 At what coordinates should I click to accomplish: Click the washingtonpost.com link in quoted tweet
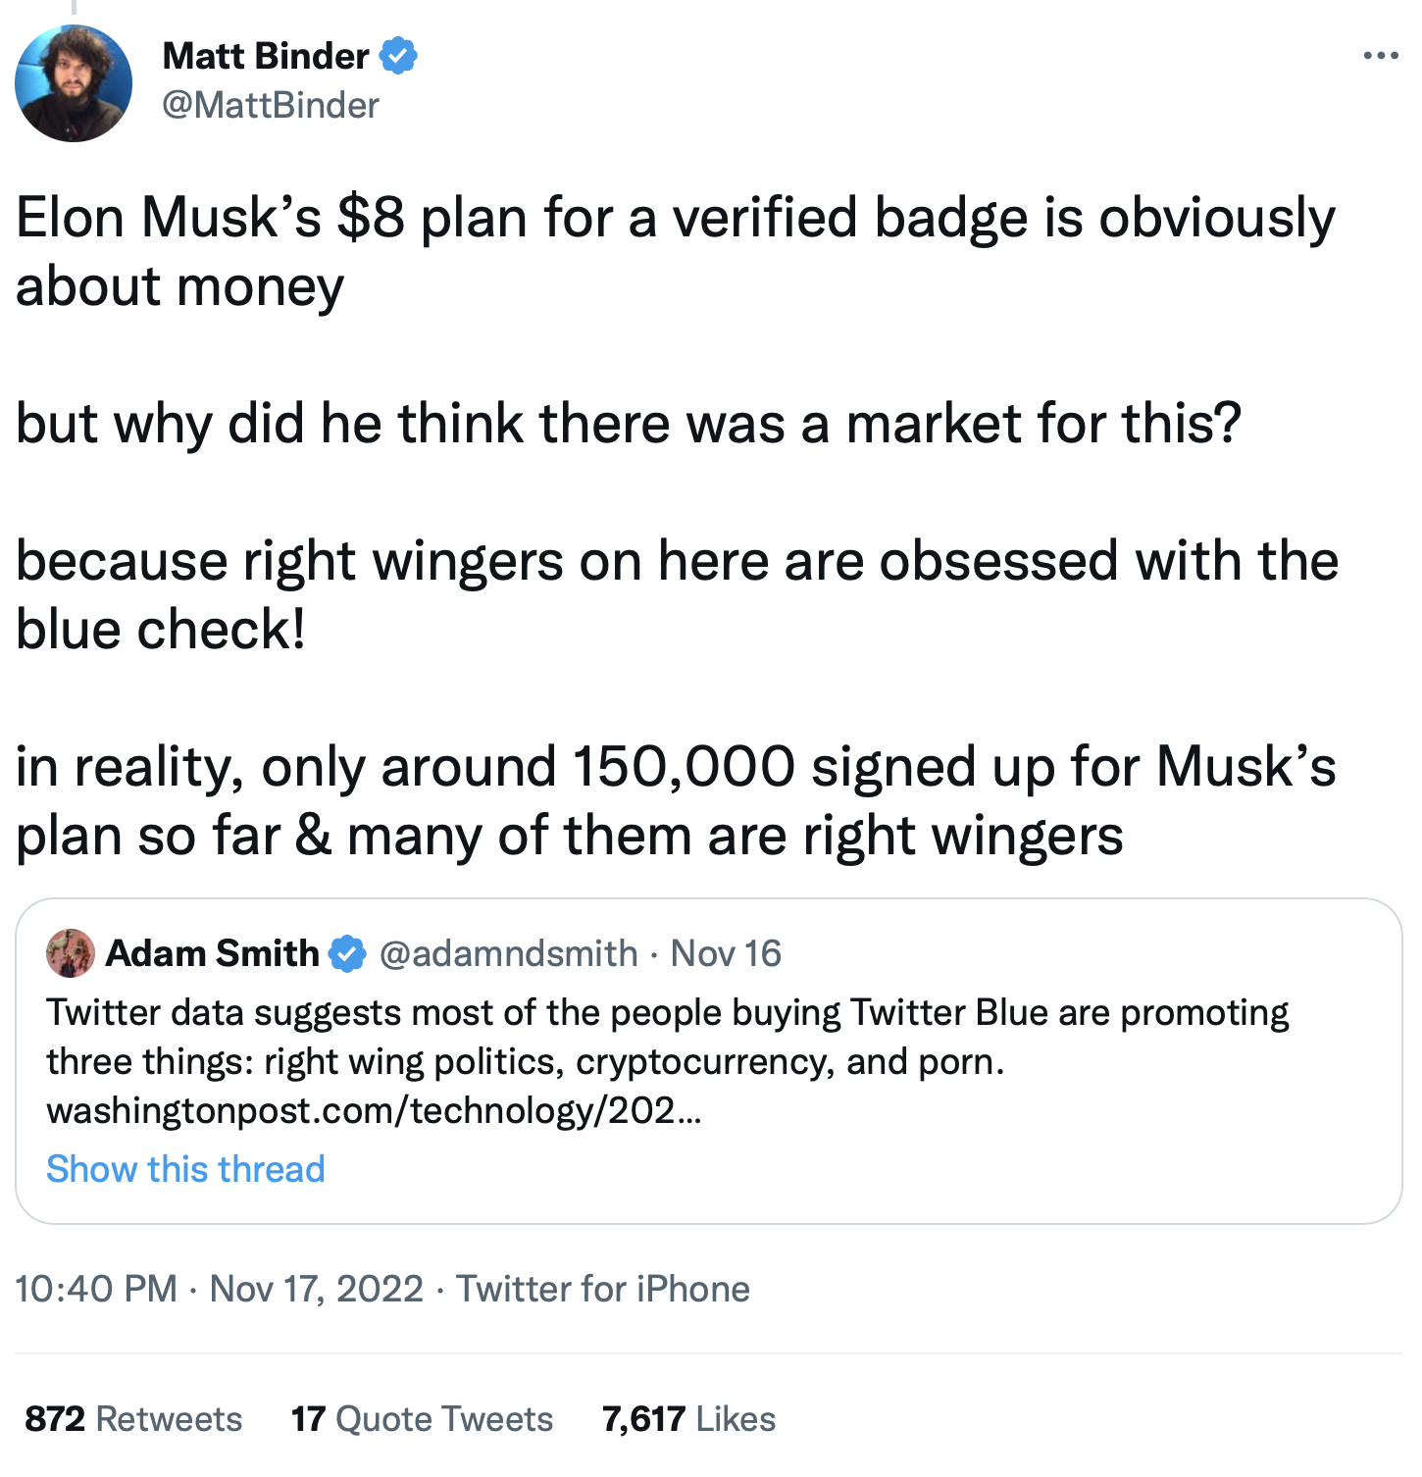(x=374, y=1110)
